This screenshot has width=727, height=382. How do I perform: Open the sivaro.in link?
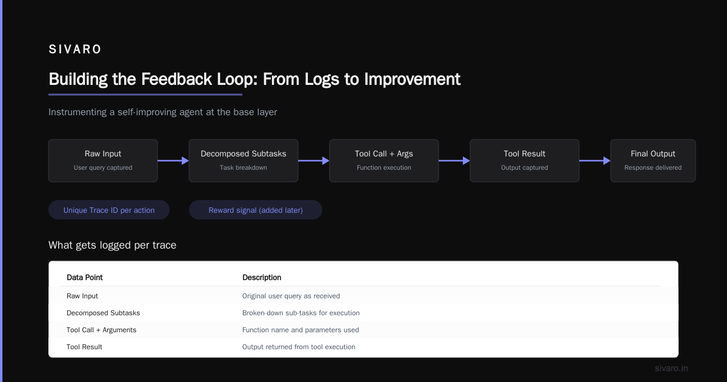(671, 368)
